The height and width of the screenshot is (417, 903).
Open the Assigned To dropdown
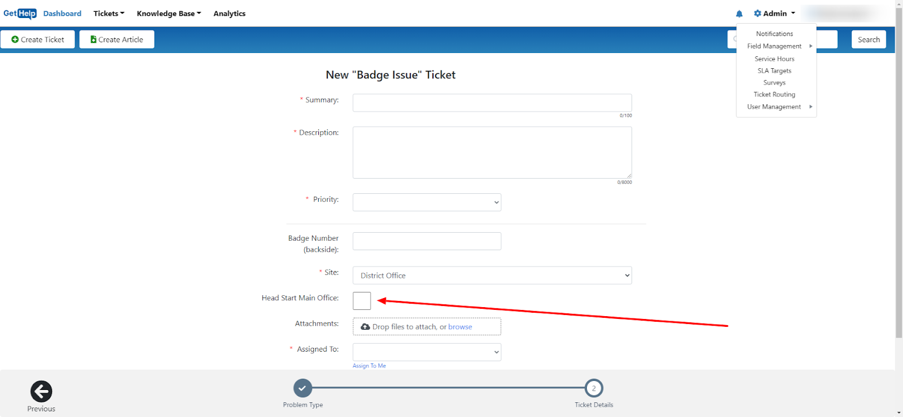pyautogui.click(x=427, y=352)
